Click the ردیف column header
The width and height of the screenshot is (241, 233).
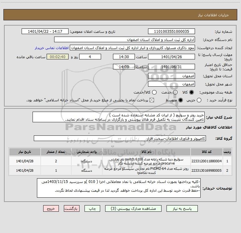pos(227,152)
